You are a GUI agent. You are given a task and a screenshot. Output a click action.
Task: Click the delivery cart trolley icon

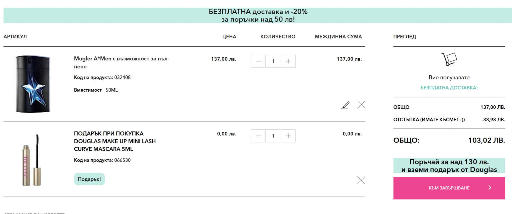449,59
